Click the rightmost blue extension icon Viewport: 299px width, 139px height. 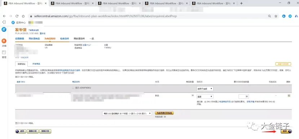tap(297, 16)
